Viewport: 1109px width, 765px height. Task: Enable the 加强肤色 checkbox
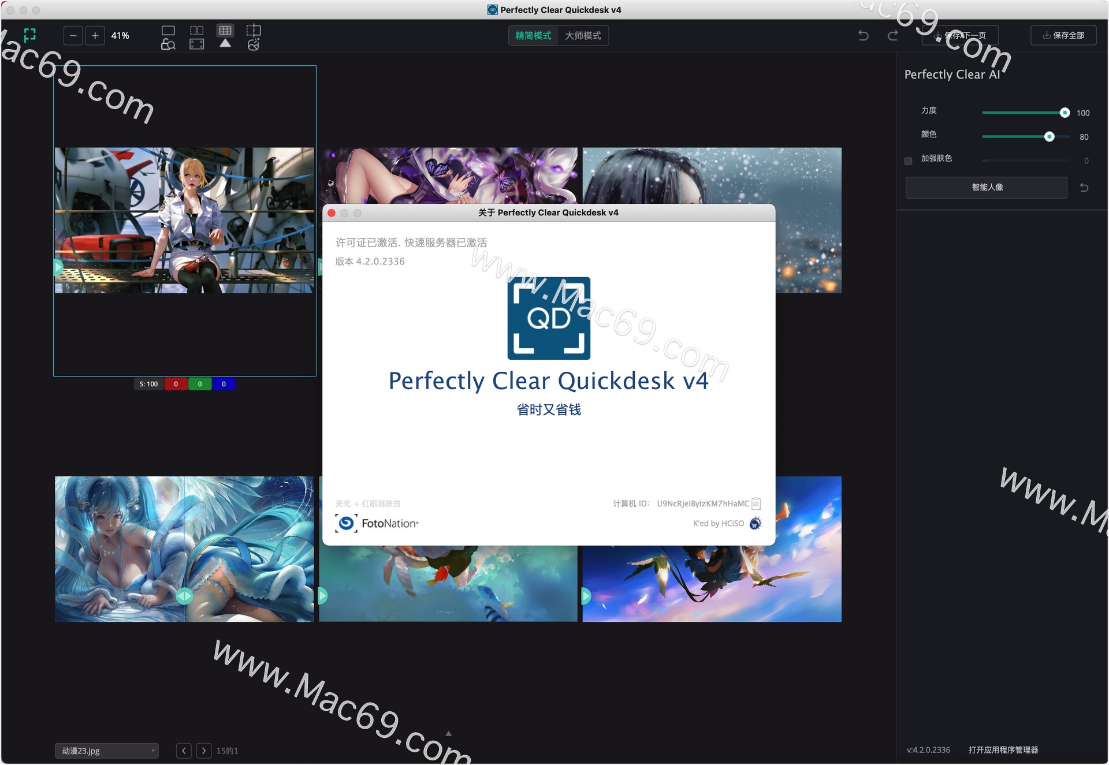908,161
